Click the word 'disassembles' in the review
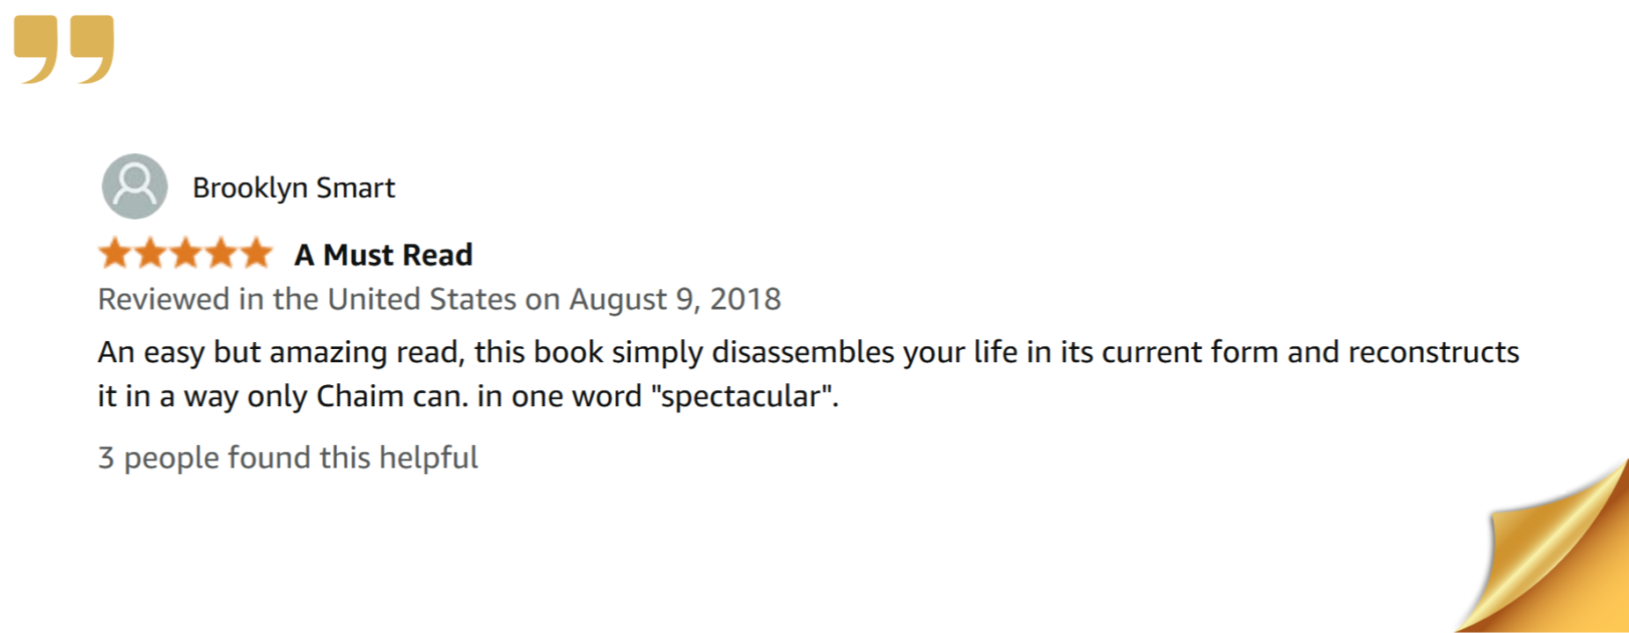Image resolution: width=1629 pixels, height=633 pixels. (x=803, y=353)
